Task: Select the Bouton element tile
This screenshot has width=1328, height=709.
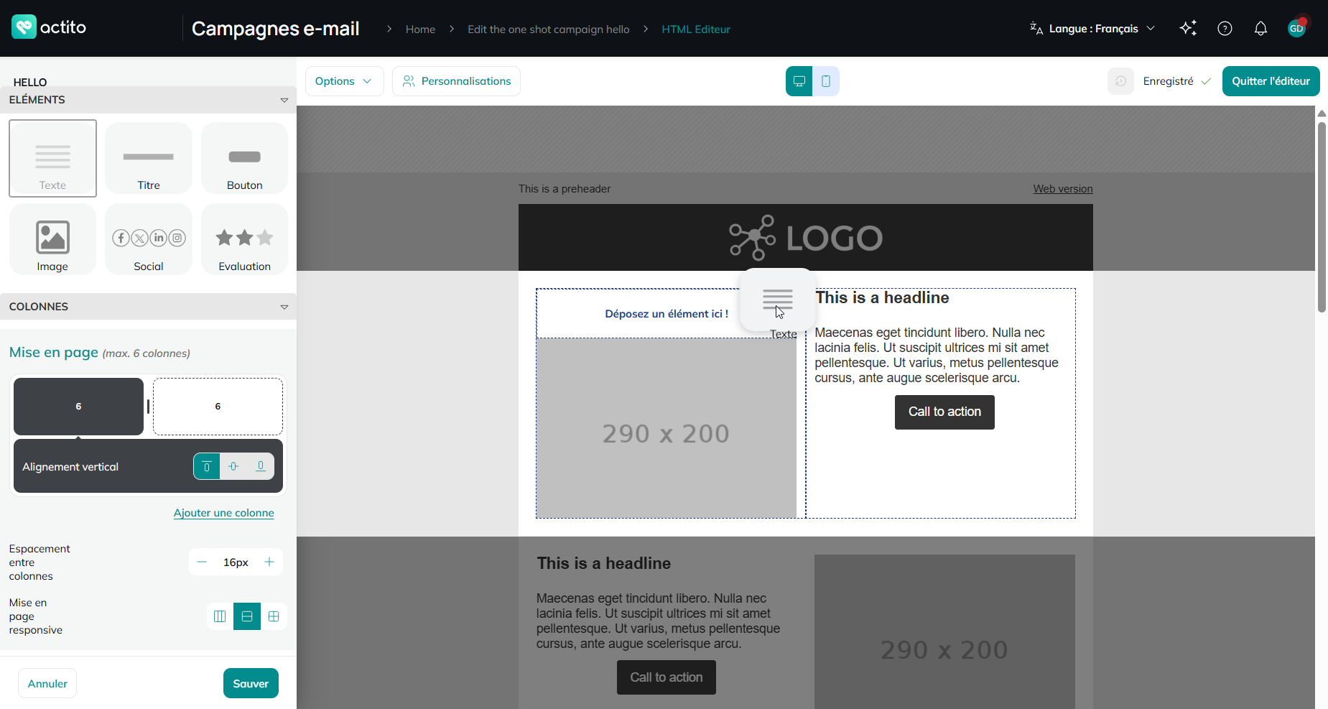Action: tap(244, 158)
